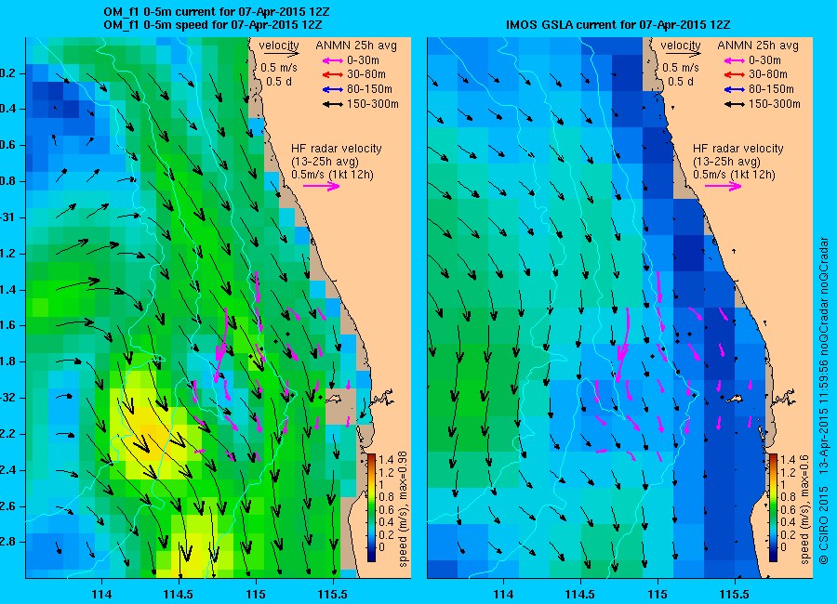Screen dimensions: 837x604
Task: Click the blue 80-150m arrow in OM_f1 legend
Action: pyautogui.click(x=333, y=89)
